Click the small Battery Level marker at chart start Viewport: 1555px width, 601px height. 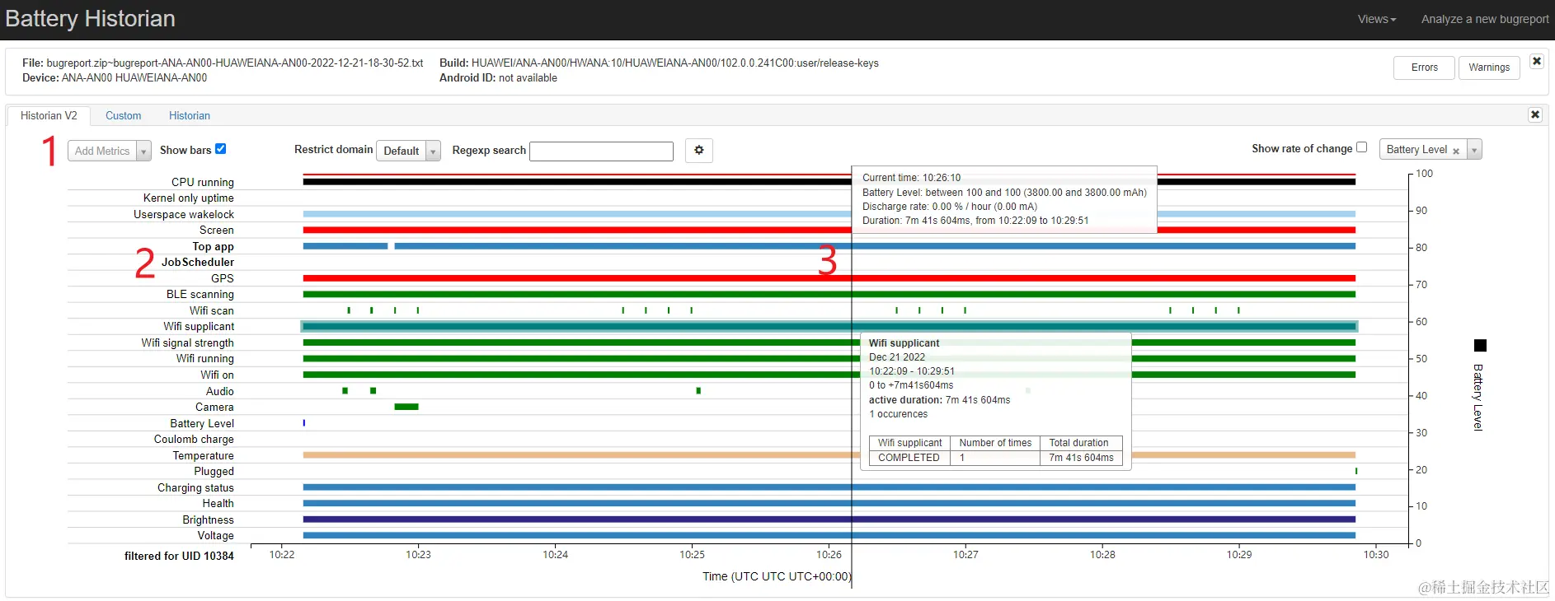click(x=304, y=423)
